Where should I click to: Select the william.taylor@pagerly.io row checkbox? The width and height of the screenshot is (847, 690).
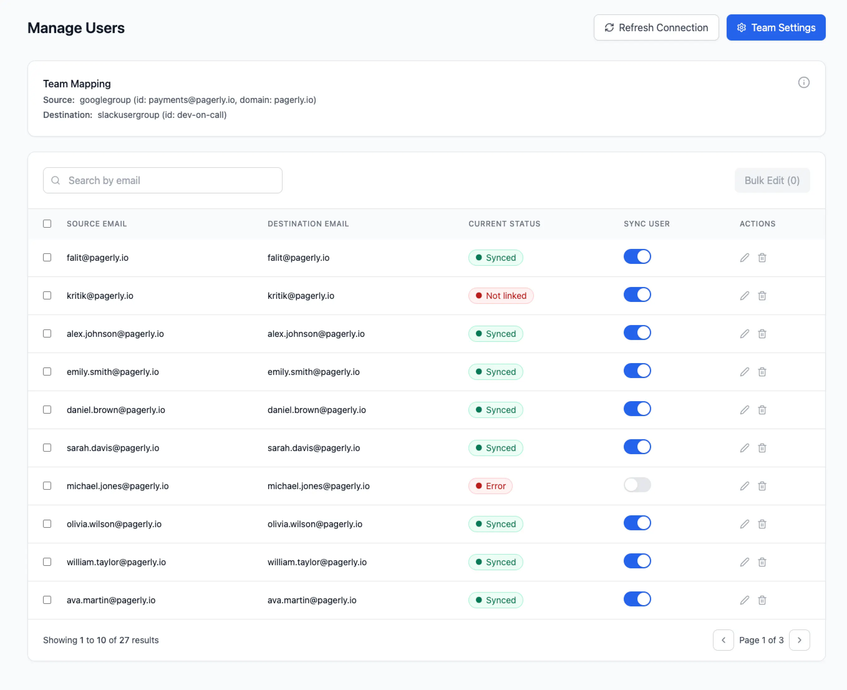(x=47, y=561)
